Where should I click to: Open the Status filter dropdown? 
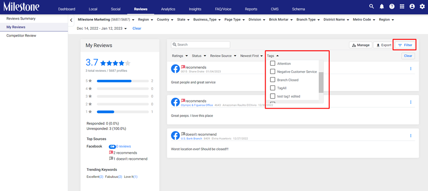[198, 56]
